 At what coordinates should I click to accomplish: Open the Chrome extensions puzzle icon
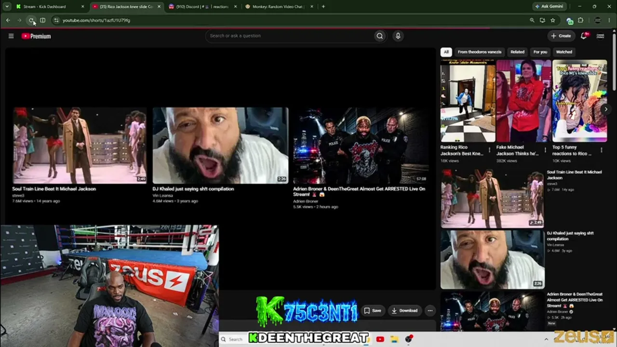(580, 20)
